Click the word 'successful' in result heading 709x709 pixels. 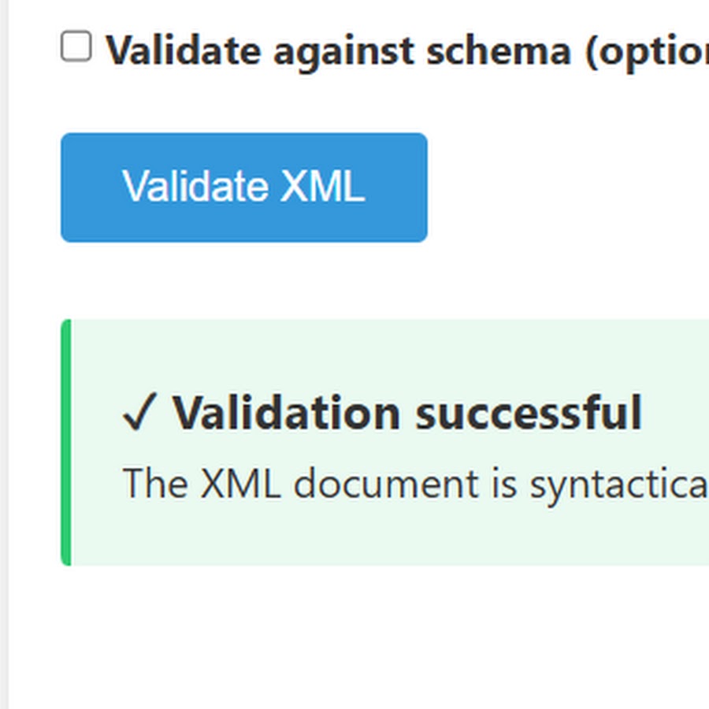(529, 412)
